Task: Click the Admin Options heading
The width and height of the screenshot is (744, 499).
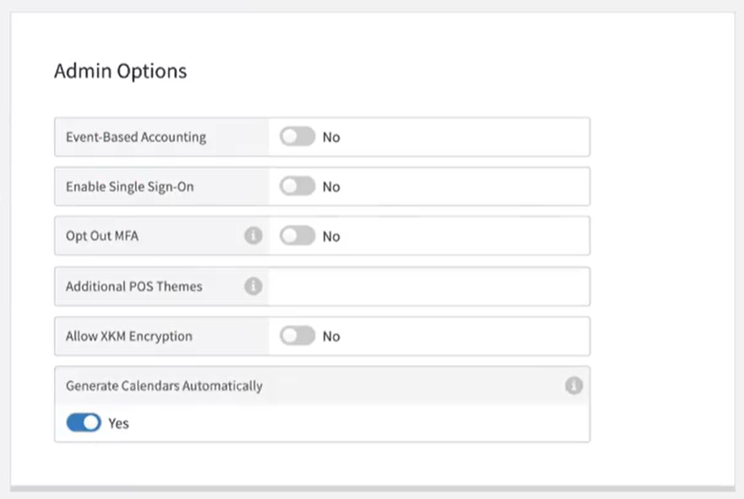Action: pos(121,71)
